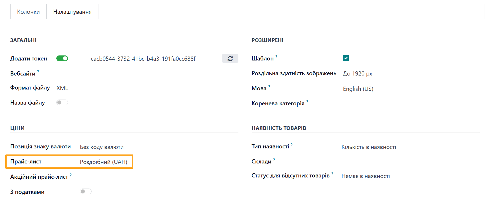The height and width of the screenshot is (202, 485).
Task: Enable the Назва файлу toggle
Action: pyautogui.click(x=62, y=102)
